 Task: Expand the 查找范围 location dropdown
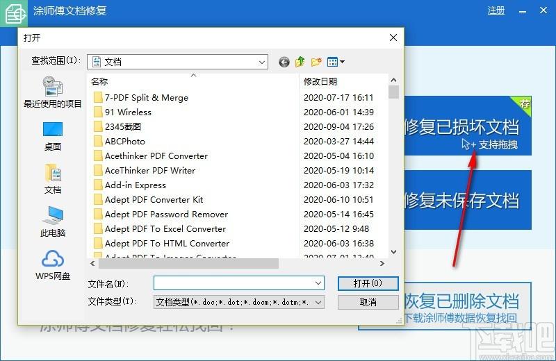(262, 62)
